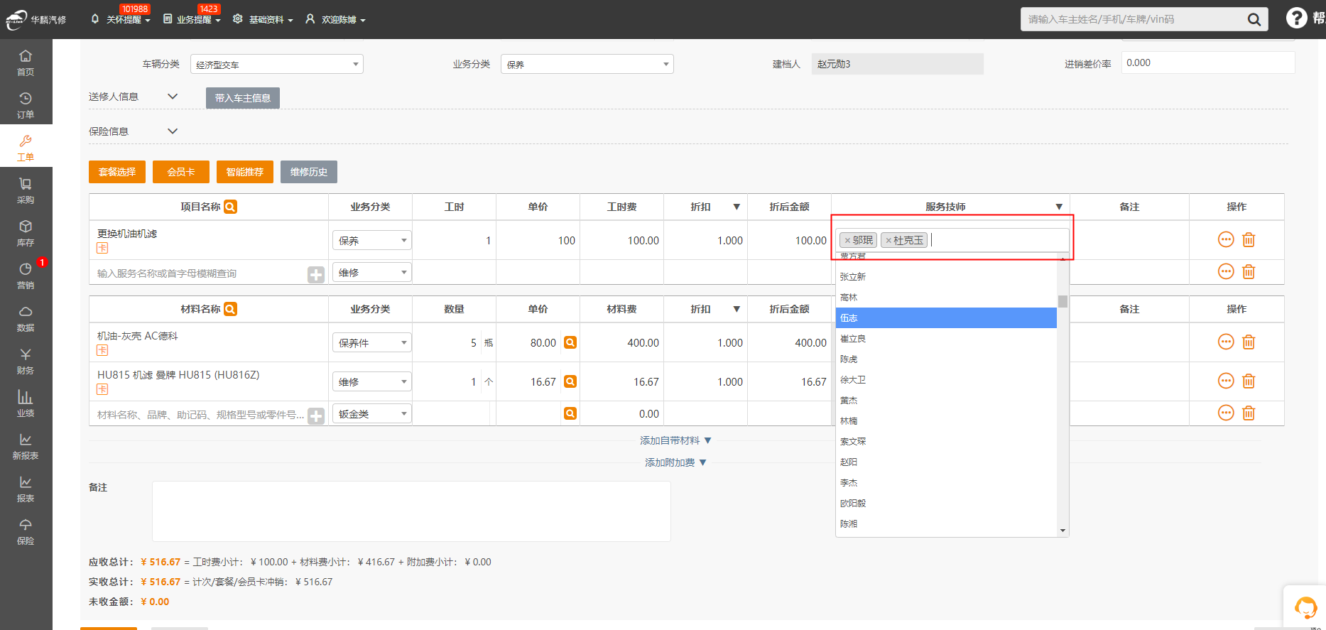Select technician 崔立良 from the list

click(946, 338)
